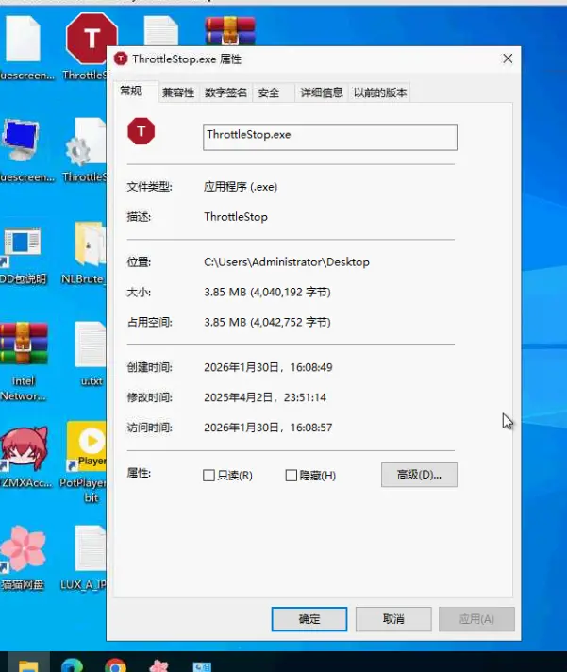Tick the 隐藏(H) hidden attribute checkbox
The width and height of the screenshot is (567, 672).
click(x=292, y=476)
